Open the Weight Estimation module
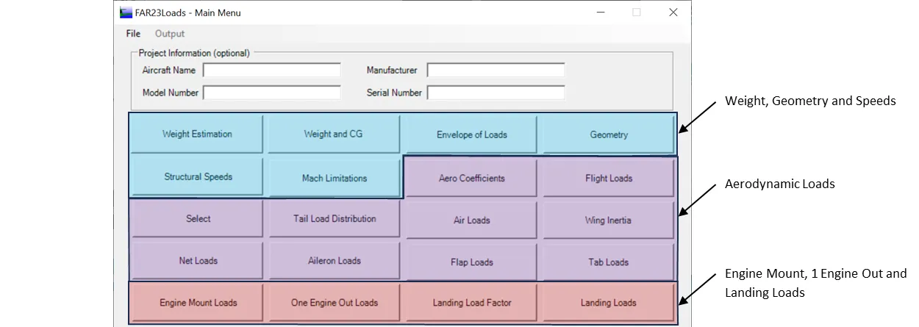This screenshot has height=327, width=919. [x=197, y=134]
